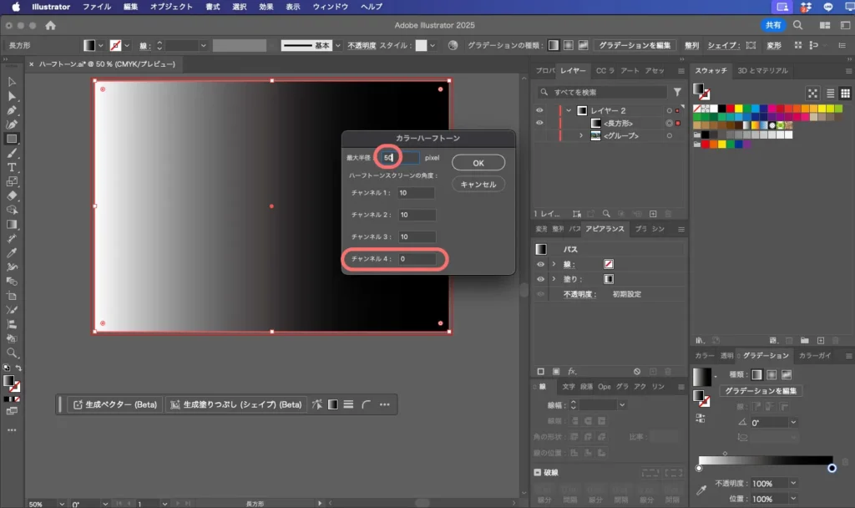Open the オブジェクト menu
Image resolution: width=855 pixels, height=508 pixels.
(x=171, y=7)
